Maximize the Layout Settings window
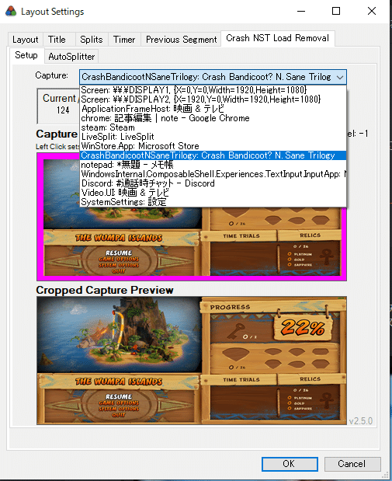The height and width of the screenshot is (481, 392). (336, 12)
